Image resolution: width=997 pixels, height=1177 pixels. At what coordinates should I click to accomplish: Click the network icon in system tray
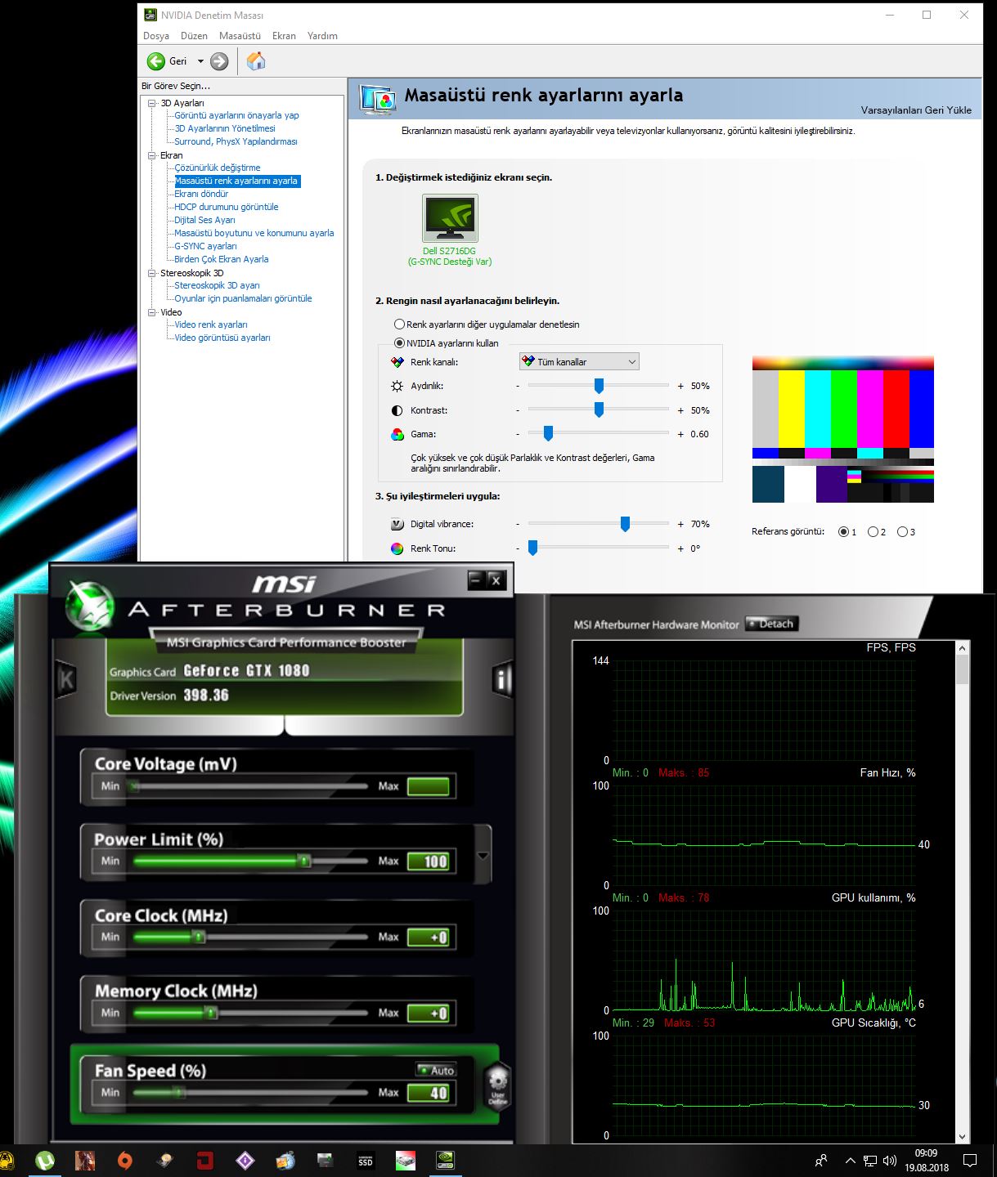[870, 1161]
